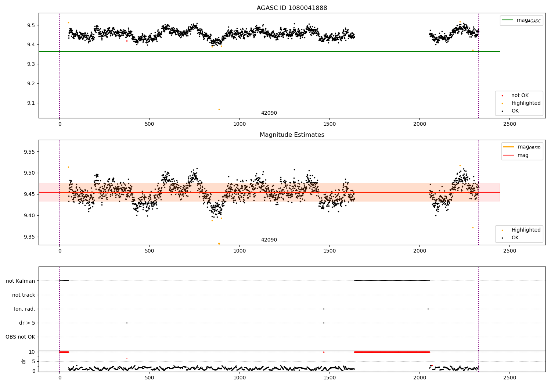Click the green mag AGASC legend line
Viewport: 551px width, 386px height.
pyautogui.click(x=508, y=20)
